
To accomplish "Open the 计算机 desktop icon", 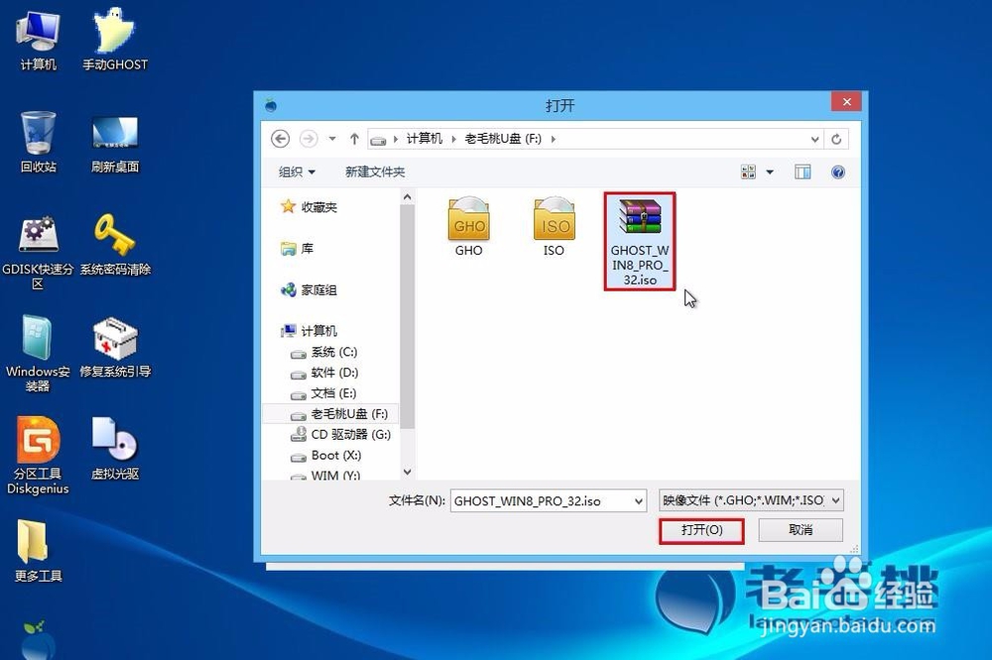I will (x=38, y=40).
